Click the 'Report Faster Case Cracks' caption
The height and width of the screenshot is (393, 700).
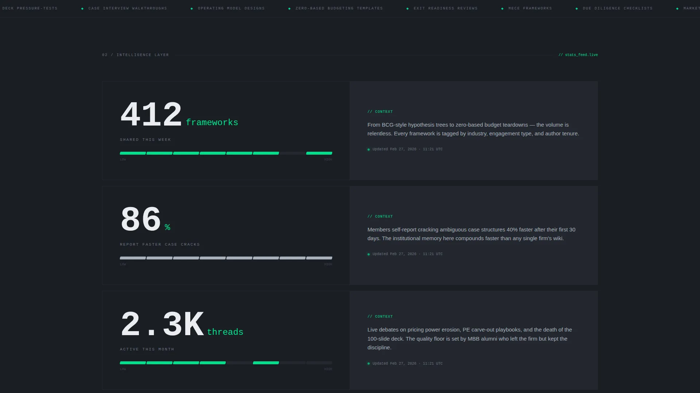160,245
